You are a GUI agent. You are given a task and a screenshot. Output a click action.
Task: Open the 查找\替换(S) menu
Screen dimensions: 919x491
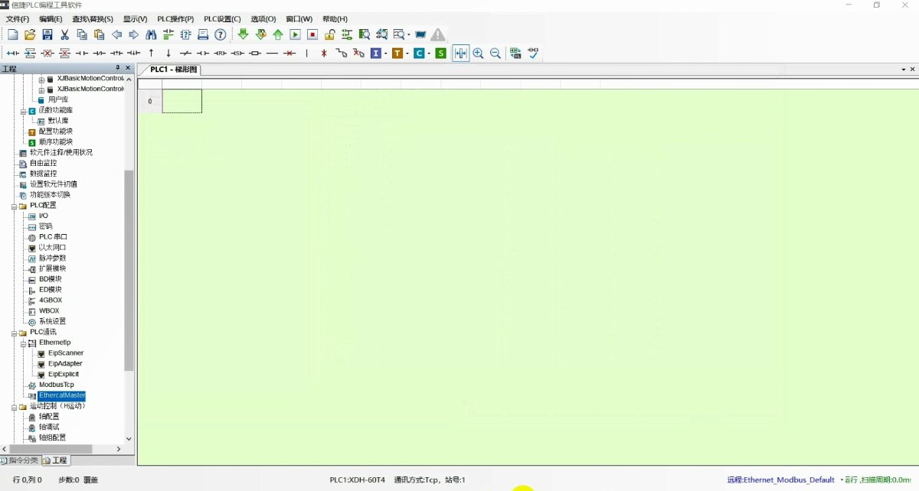[x=93, y=19]
